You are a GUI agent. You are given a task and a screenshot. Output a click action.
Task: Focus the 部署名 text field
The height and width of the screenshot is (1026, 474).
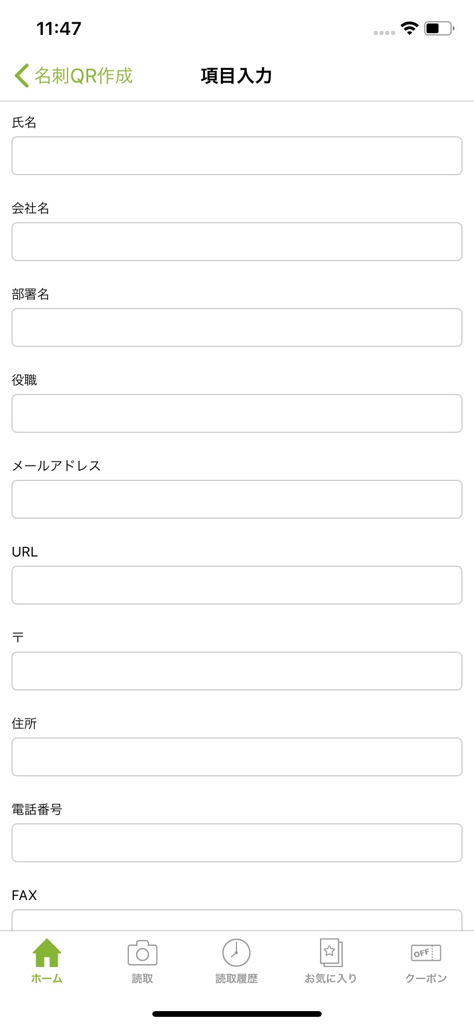pyautogui.click(x=237, y=327)
